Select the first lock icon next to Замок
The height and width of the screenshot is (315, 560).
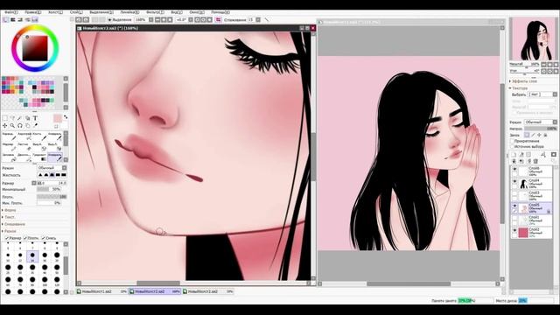[527, 135]
